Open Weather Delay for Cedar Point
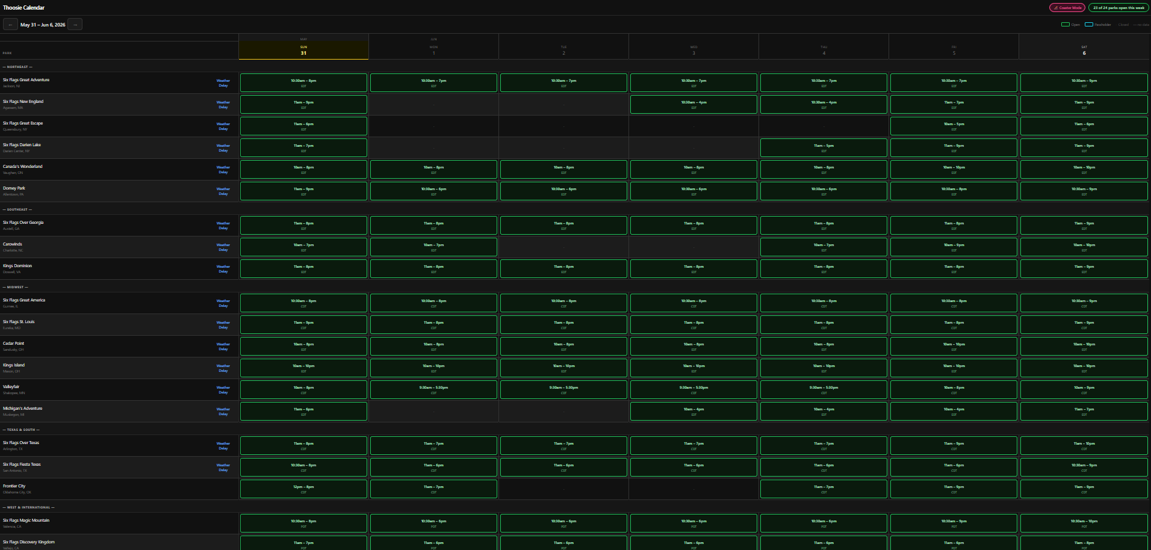 (223, 347)
